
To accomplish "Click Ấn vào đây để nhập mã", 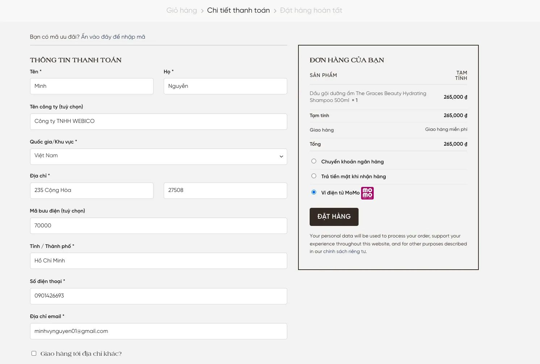I will pyautogui.click(x=113, y=37).
